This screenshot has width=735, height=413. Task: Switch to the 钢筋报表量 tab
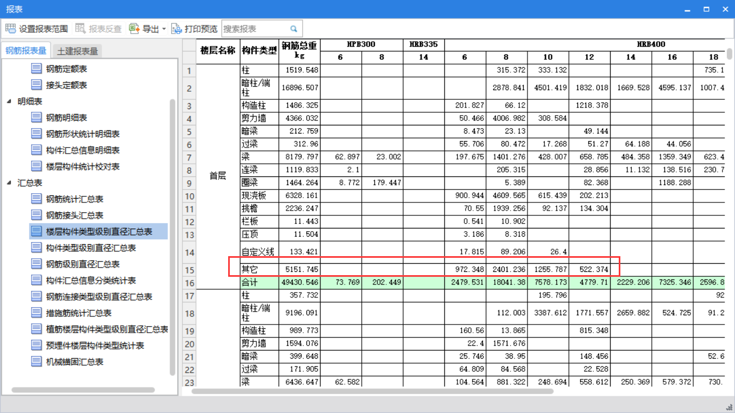pos(26,50)
